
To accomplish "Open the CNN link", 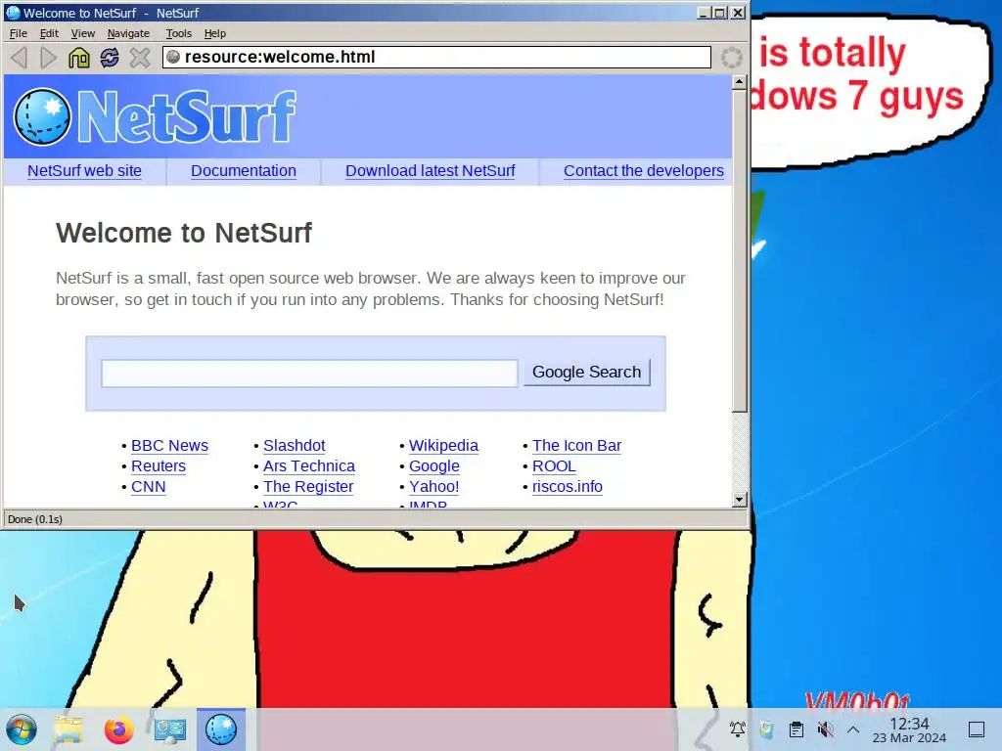I will click(149, 486).
